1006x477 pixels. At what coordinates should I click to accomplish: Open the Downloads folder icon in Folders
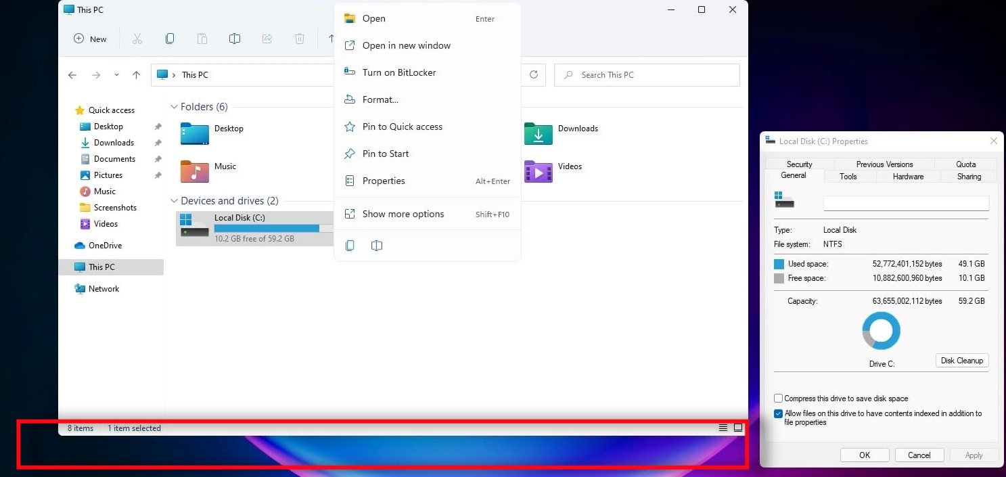tap(539, 133)
